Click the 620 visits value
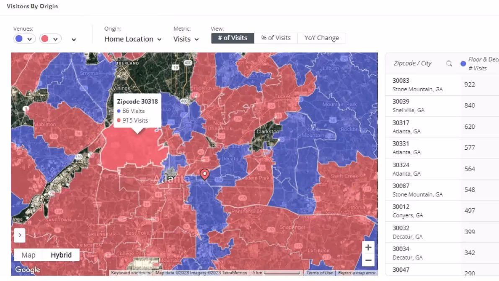 point(470,127)
